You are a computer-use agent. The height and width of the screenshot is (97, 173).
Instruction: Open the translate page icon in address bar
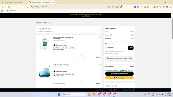[x=113, y=7]
